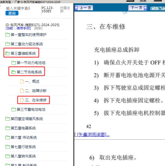Image resolution: width=165 pixels, height=166 pixels.
Task: Click folder icon beside 第六章 传动系统
Action: click(8, 137)
